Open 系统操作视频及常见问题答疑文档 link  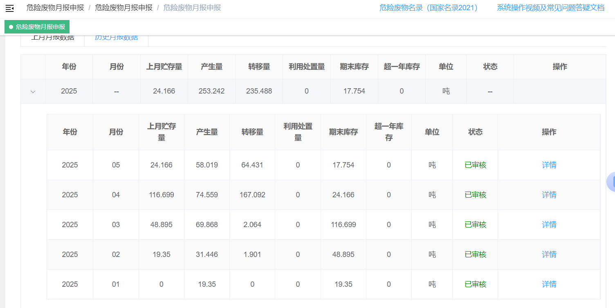tap(550, 8)
